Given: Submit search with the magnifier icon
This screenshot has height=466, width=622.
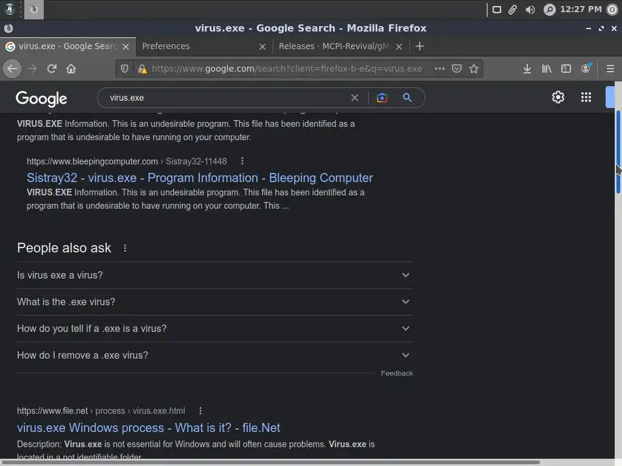Looking at the screenshot, I should coord(407,98).
